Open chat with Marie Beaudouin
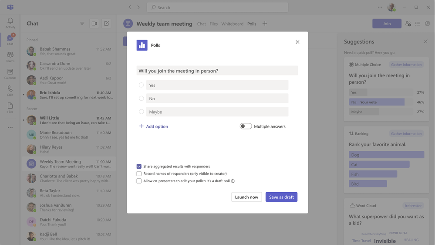Image resolution: width=435 pixels, height=245 pixels. point(69,135)
